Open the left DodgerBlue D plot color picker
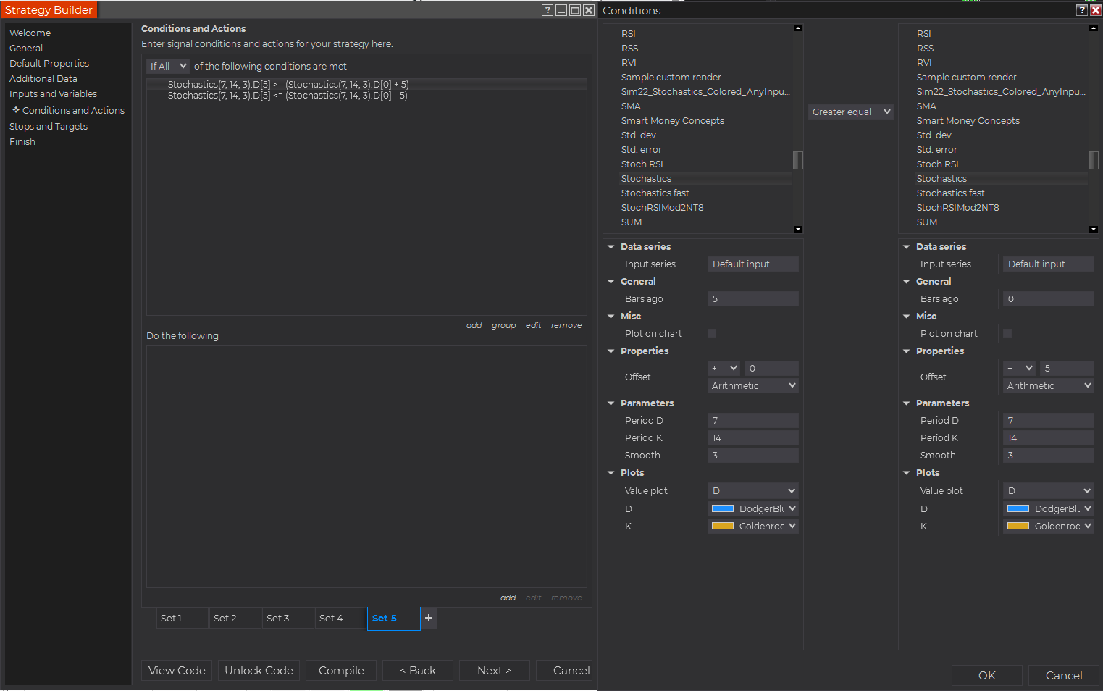This screenshot has height=691, width=1103. pos(753,508)
